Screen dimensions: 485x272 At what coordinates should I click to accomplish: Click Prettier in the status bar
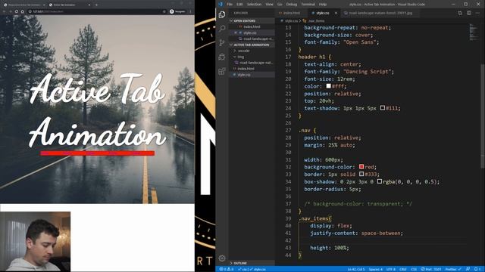[453, 269]
